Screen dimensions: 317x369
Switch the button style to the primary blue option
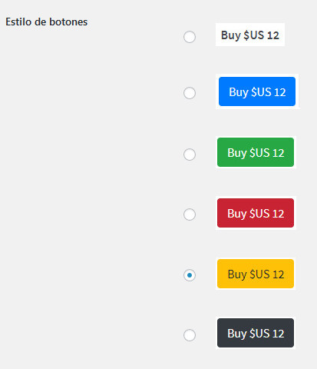coord(190,93)
